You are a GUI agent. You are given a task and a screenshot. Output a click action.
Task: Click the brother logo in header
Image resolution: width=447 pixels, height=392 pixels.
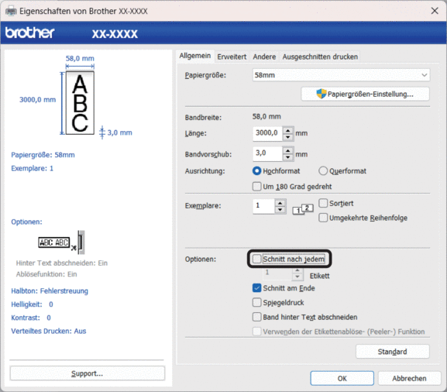29,33
